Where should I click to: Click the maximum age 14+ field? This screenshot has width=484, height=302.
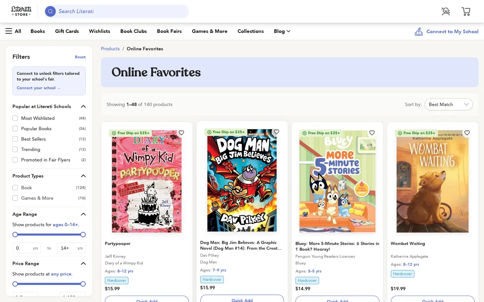(71, 248)
